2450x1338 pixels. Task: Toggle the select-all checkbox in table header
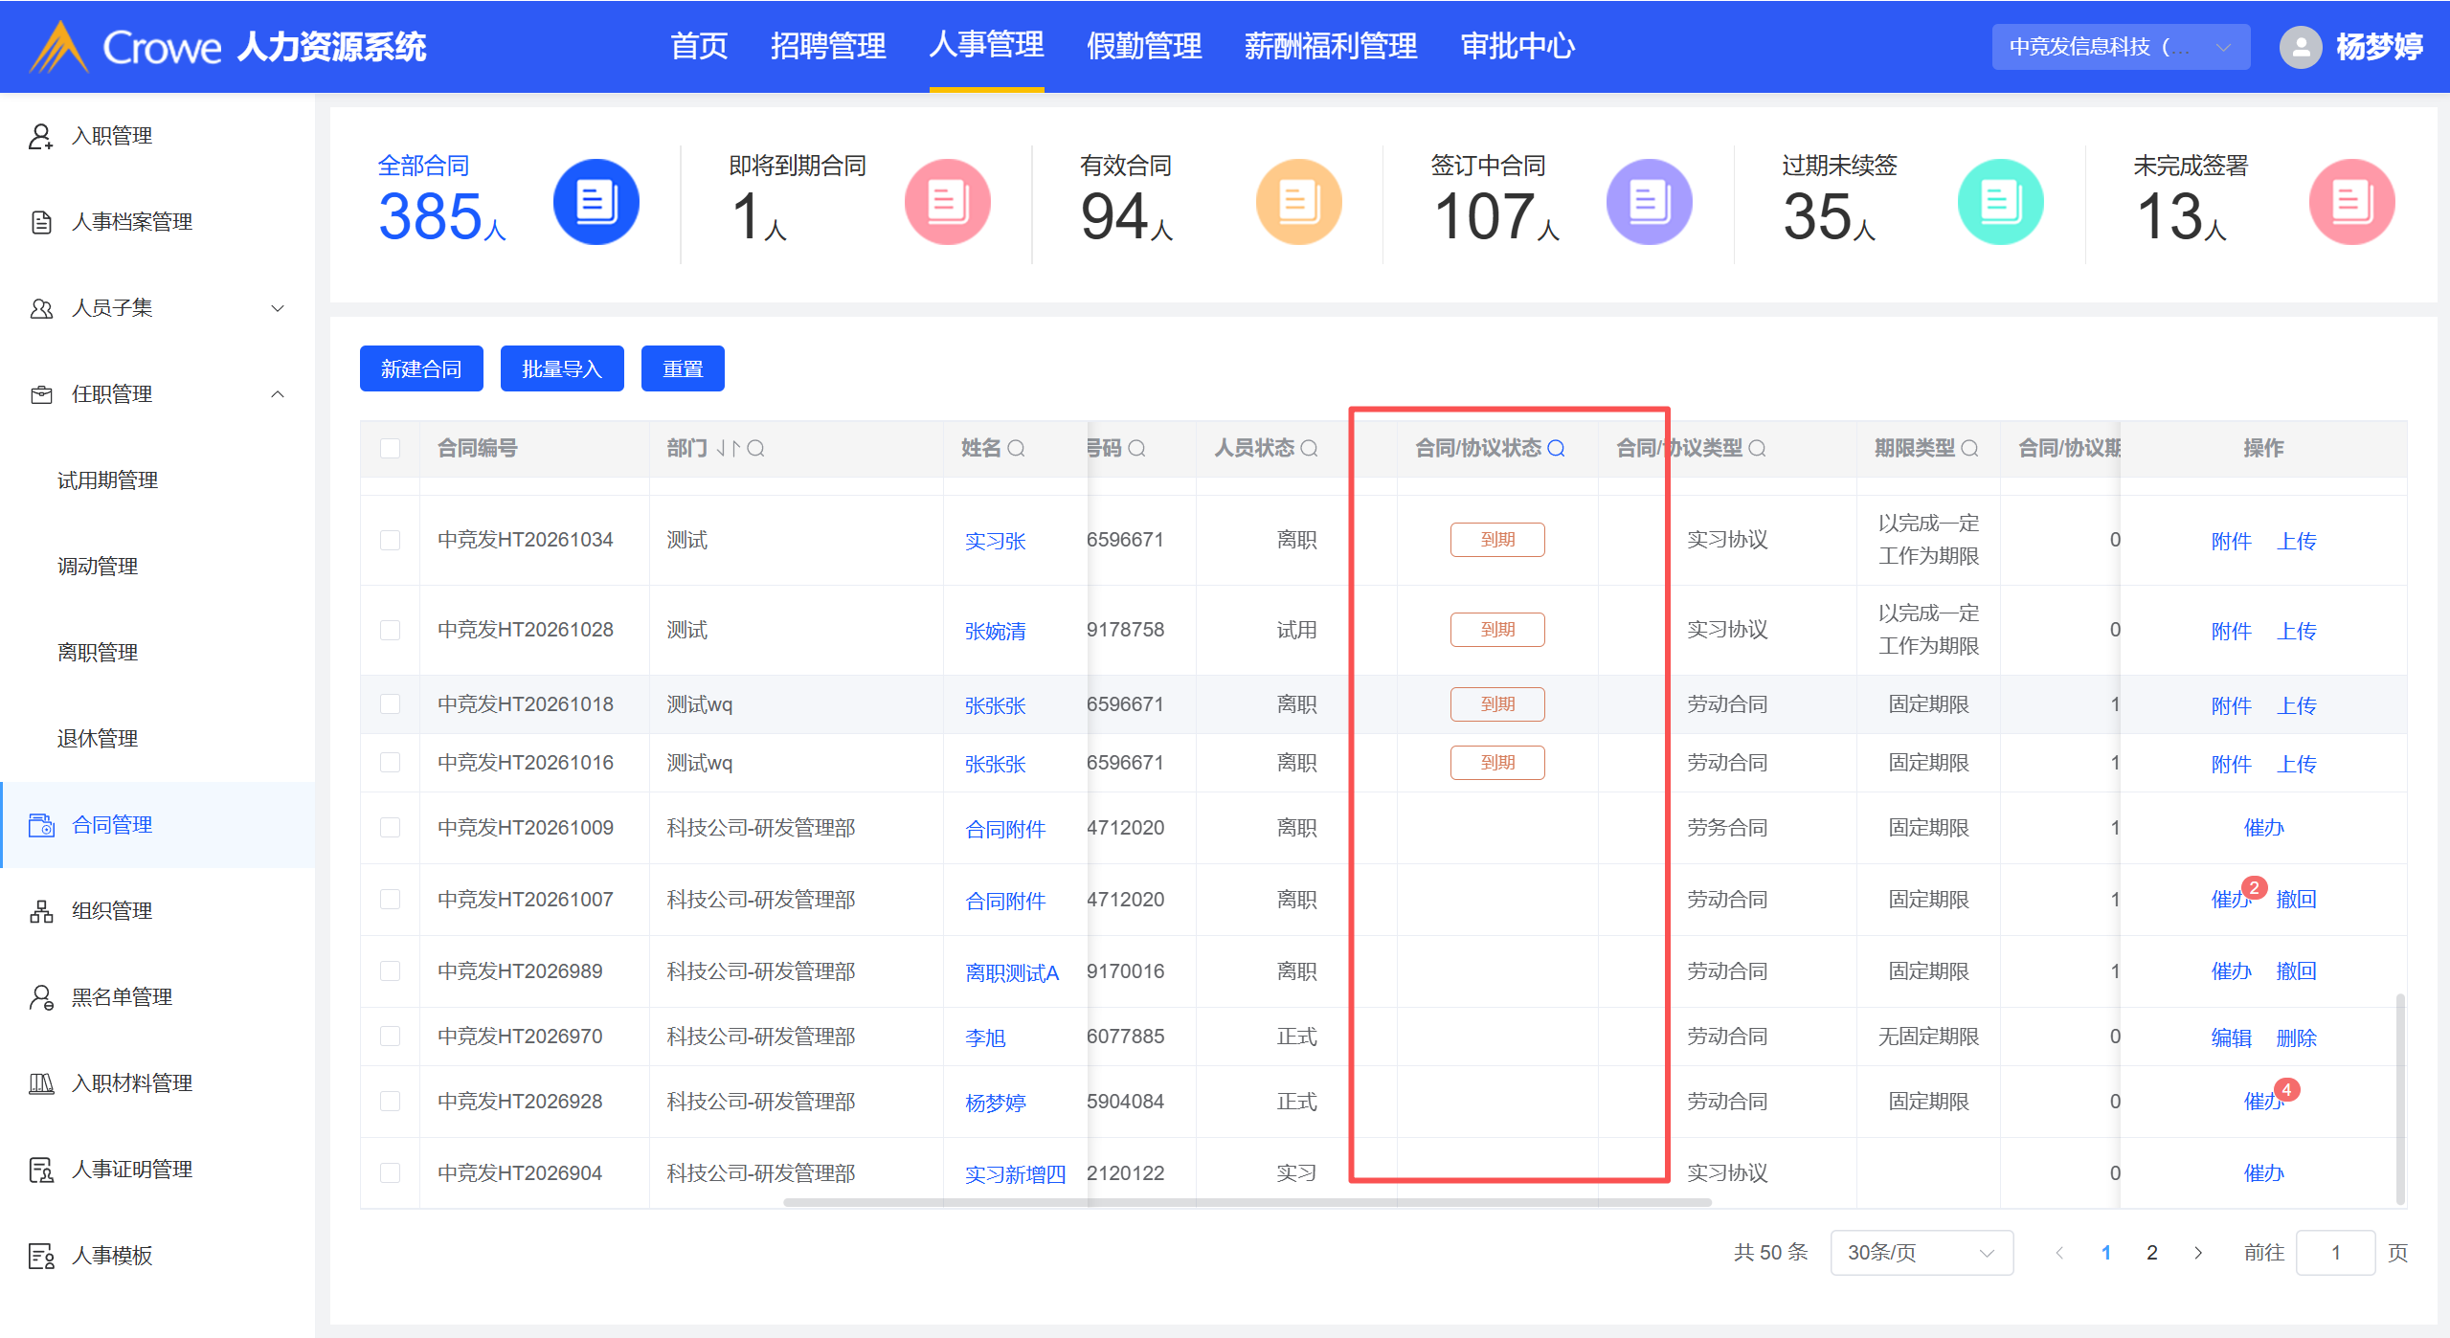(390, 448)
